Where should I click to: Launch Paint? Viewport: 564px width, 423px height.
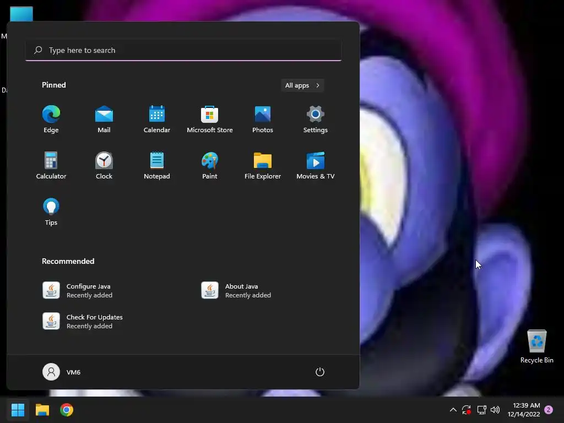pyautogui.click(x=210, y=165)
